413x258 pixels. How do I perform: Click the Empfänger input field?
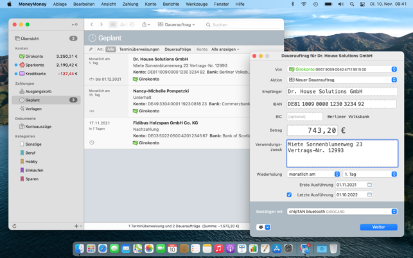342,91
